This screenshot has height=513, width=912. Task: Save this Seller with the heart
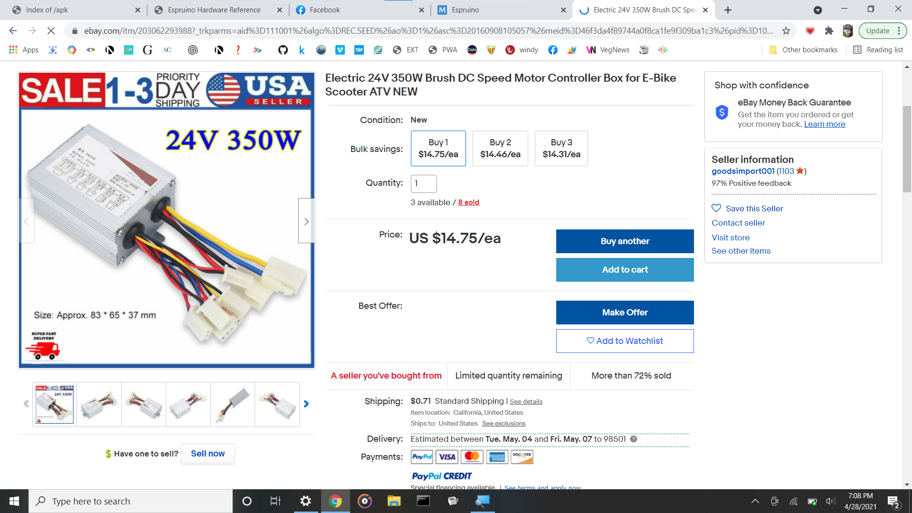tap(747, 209)
